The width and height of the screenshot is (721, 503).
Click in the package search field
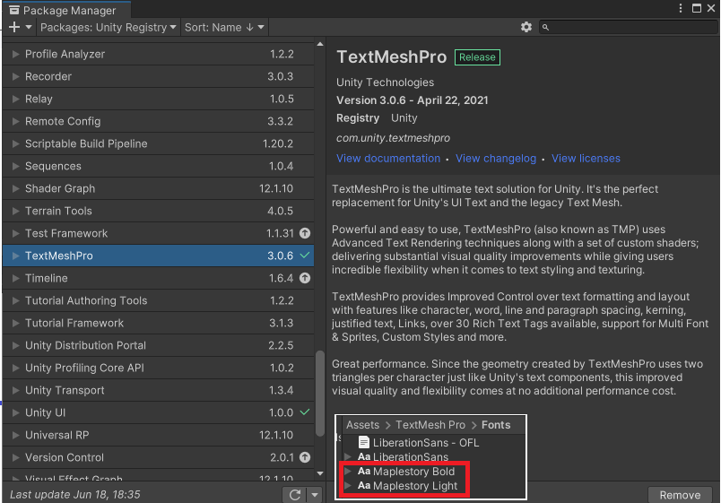point(628,27)
